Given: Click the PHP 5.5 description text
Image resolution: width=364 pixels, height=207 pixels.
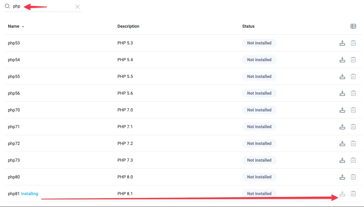Looking at the screenshot, I should [125, 76].
